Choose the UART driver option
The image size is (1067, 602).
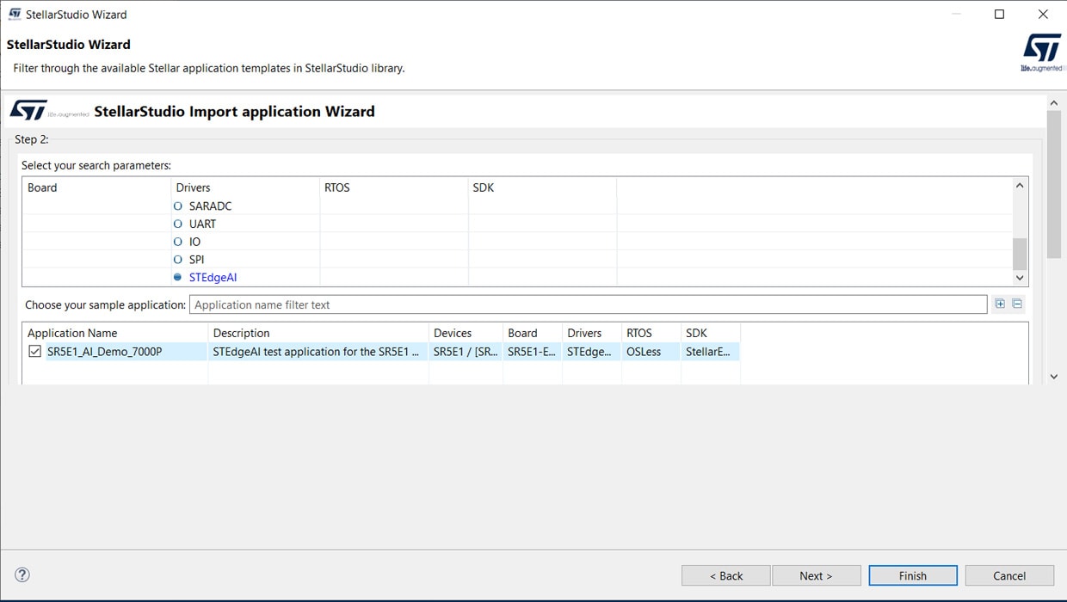(x=178, y=224)
